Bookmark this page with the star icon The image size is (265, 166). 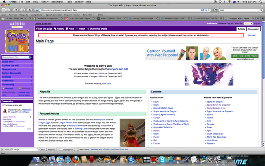[x=206, y=10]
